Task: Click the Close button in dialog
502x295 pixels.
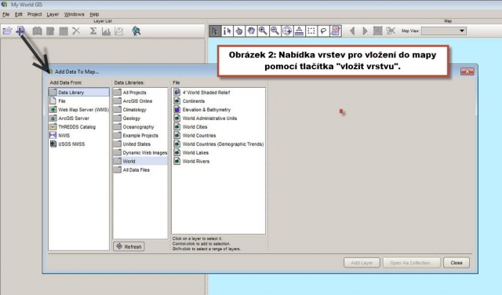Action: click(457, 263)
